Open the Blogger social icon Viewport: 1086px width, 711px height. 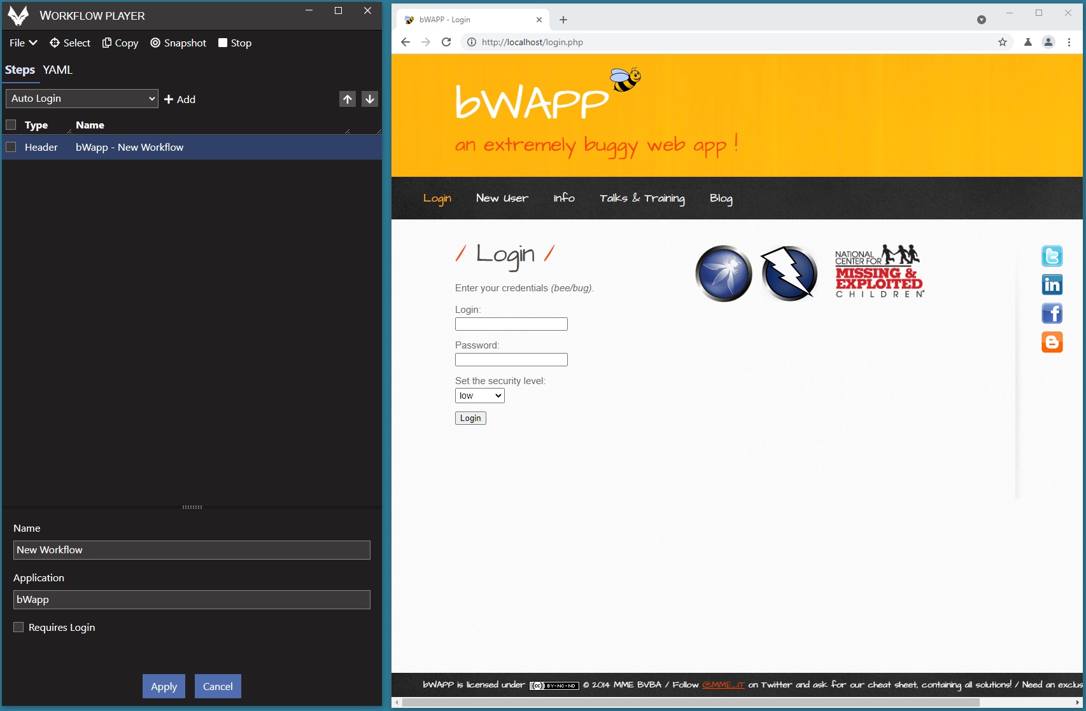tap(1052, 342)
